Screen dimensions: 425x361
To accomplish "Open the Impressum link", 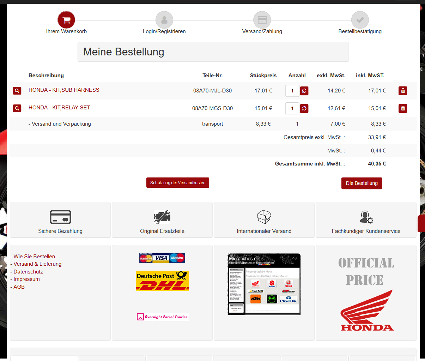I will tap(26, 279).
